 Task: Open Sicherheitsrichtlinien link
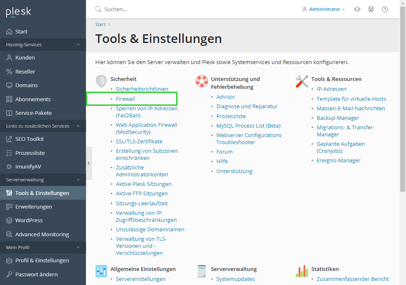point(142,89)
